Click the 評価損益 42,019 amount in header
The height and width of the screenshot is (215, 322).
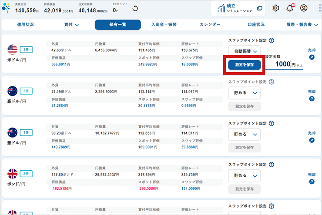tap(59, 10)
